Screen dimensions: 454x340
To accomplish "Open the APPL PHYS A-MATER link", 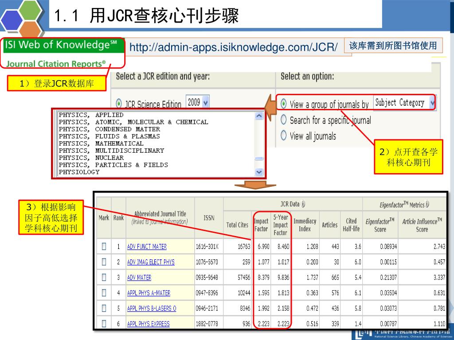I will click(149, 293).
